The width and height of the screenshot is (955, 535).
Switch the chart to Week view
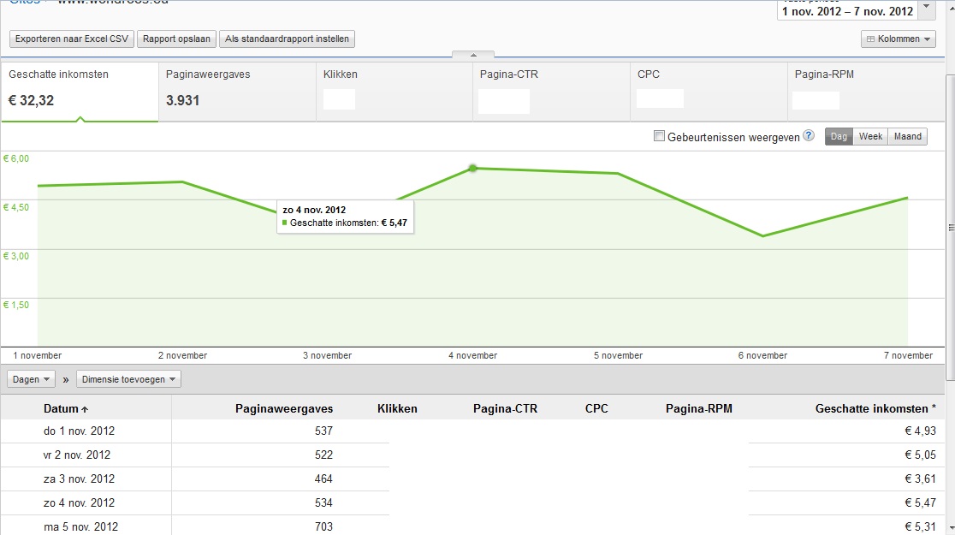tap(870, 136)
